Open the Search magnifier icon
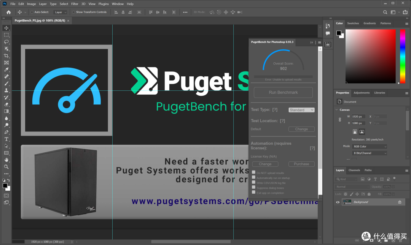This screenshot has width=411, height=245. pos(385,12)
